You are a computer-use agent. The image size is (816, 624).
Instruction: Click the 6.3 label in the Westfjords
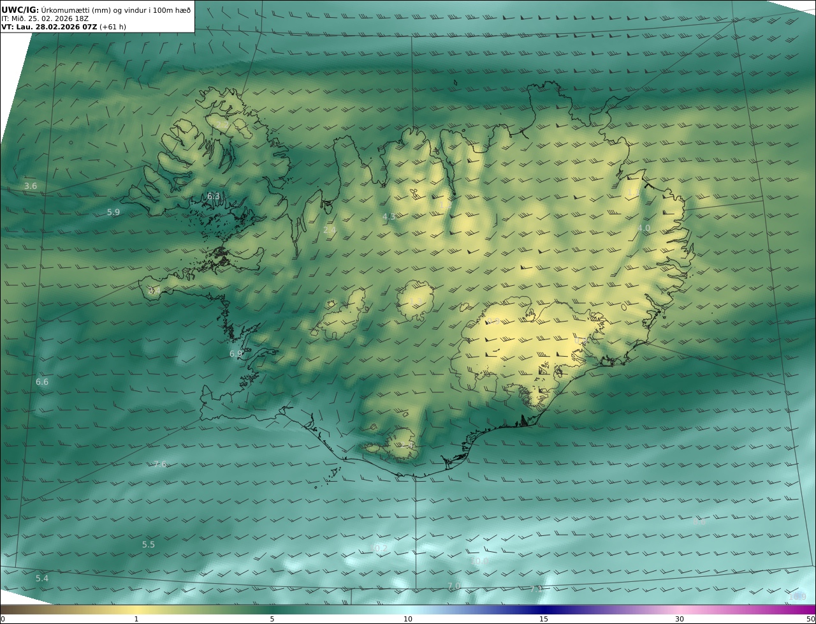point(214,197)
